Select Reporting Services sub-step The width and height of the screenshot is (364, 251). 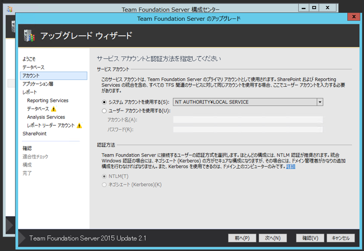click(48, 101)
